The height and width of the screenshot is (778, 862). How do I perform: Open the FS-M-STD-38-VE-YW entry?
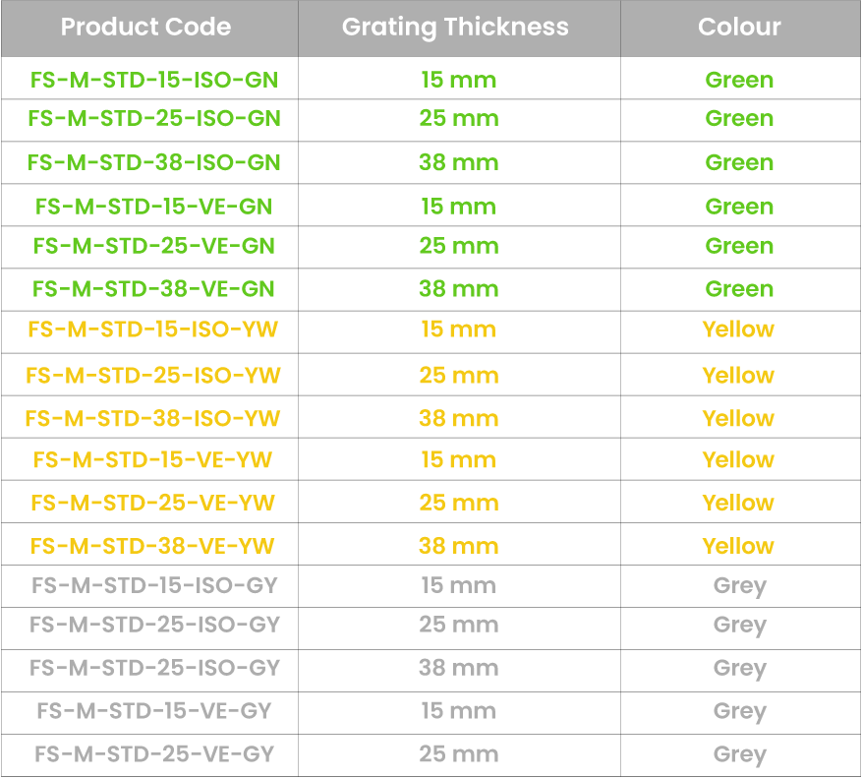pos(153,546)
